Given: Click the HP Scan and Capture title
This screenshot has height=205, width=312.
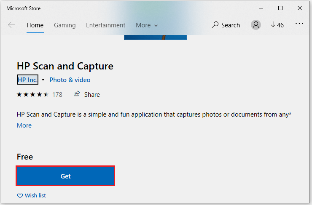Looking at the screenshot, I should coord(65,66).
